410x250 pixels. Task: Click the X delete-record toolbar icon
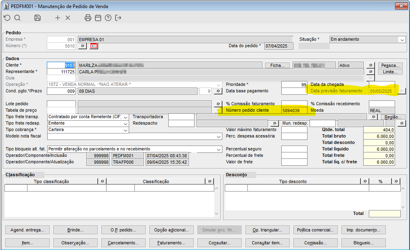coord(68,18)
